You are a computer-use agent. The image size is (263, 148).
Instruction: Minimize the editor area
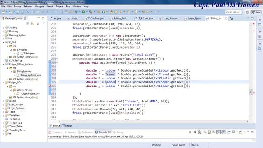coord(248,18)
